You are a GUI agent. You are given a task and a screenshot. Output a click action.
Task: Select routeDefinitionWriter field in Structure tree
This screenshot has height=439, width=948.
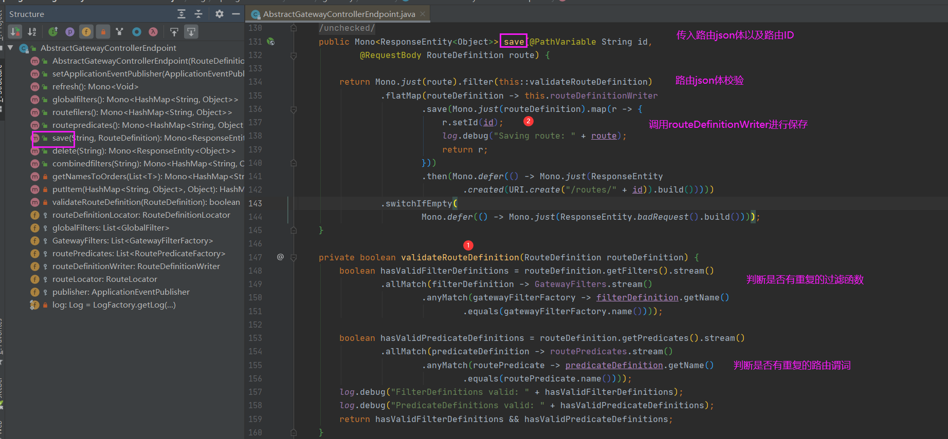tap(136, 266)
